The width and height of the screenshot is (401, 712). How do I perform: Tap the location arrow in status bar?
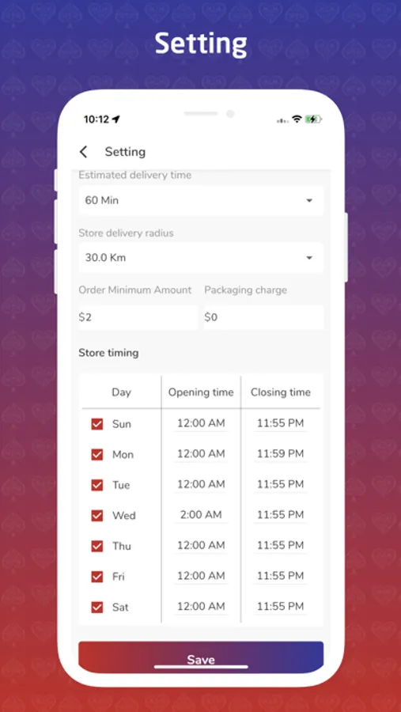(116, 119)
